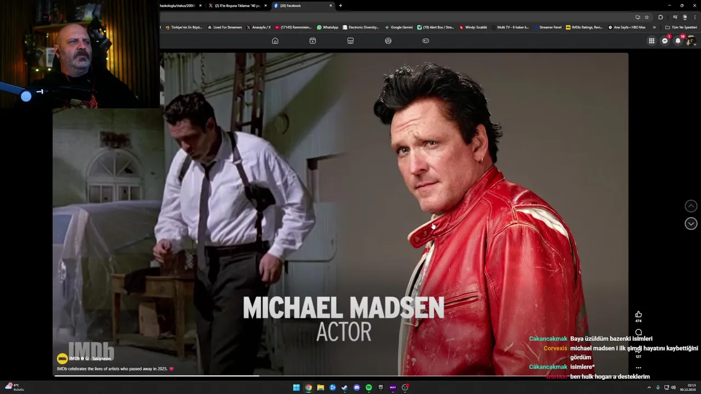This screenshot has width=701, height=394.
Task: Open the Streamer Panel bookmark
Action: click(548, 27)
